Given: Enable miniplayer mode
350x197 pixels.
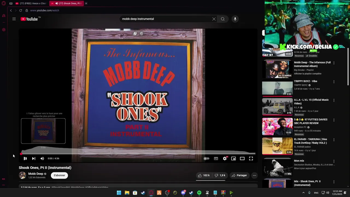Looking at the screenshot, I should pos(234,158).
